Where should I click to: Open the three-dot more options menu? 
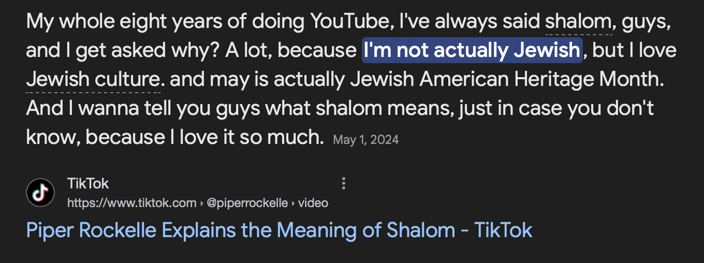click(343, 183)
